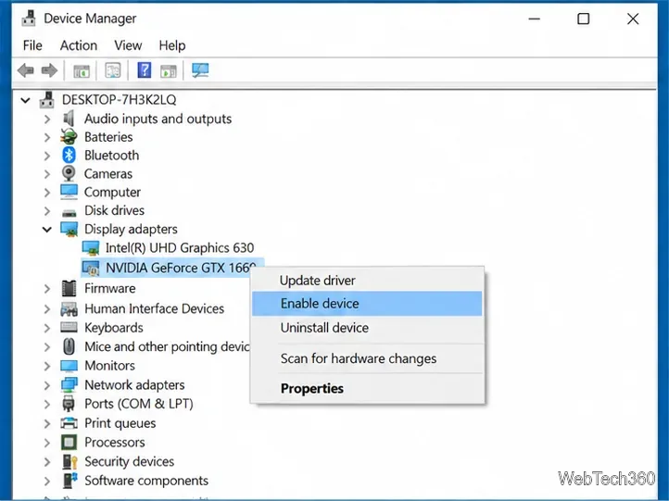Click the Intel(R) UHD Graphics 630 adapter icon
The image size is (669, 501).
91,248
